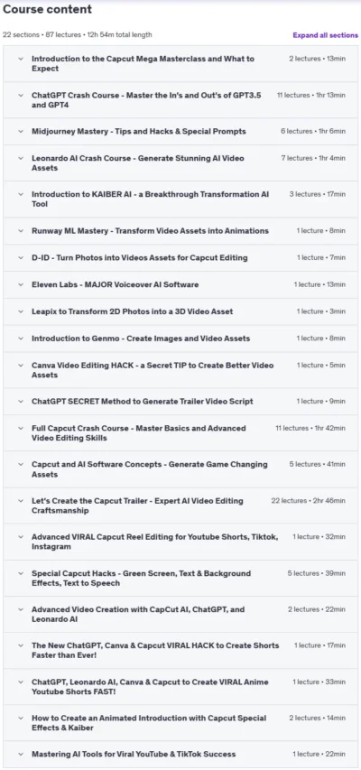The height and width of the screenshot is (770, 361).
Task: Open Advanced VIRAL Capcut Reel Editing chevron
Action: (21, 537)
